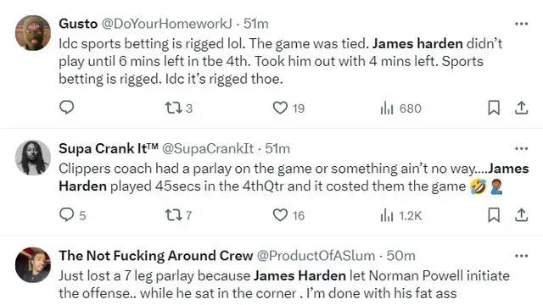Open more options on ProductOfASlum's tweet
Screen dimensions: 543x305
point(521,256)
